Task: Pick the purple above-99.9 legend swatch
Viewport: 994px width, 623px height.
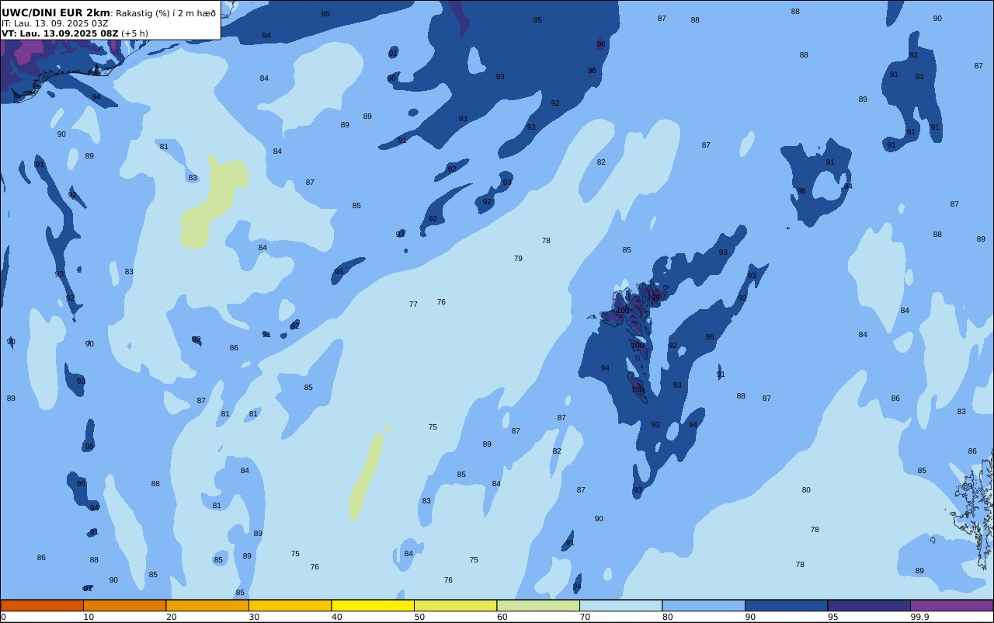Action: pyautogui.click(x=951, y=605)
